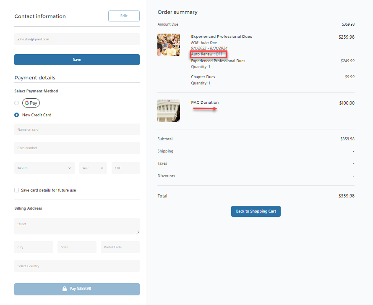Click the Name on card field
The height and width of the screenshot is (305, 373).
pos(77,129)
